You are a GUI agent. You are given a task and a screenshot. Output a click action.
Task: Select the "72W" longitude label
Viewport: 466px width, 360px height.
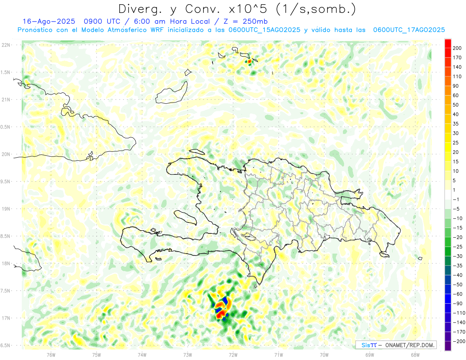point(233,355)
